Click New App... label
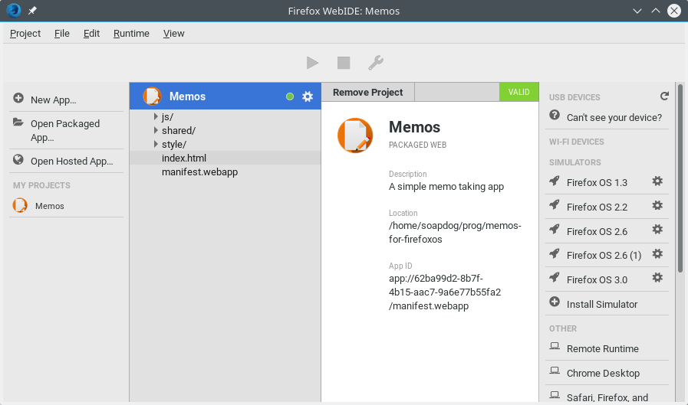 click(x=53, y=100)
